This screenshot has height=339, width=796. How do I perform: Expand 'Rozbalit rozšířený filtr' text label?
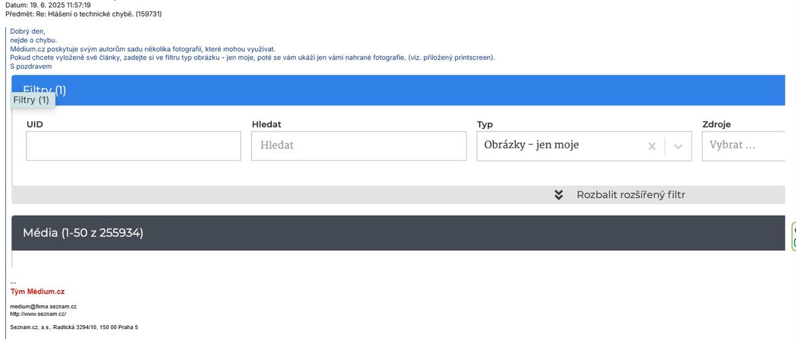tap(630, 195)
